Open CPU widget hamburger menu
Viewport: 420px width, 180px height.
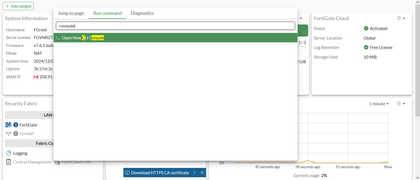pyautogui.click(x=401, y=104)
